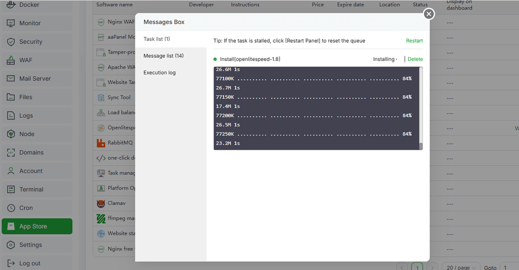Delete the openlitespeed install task

click(415, 59)
